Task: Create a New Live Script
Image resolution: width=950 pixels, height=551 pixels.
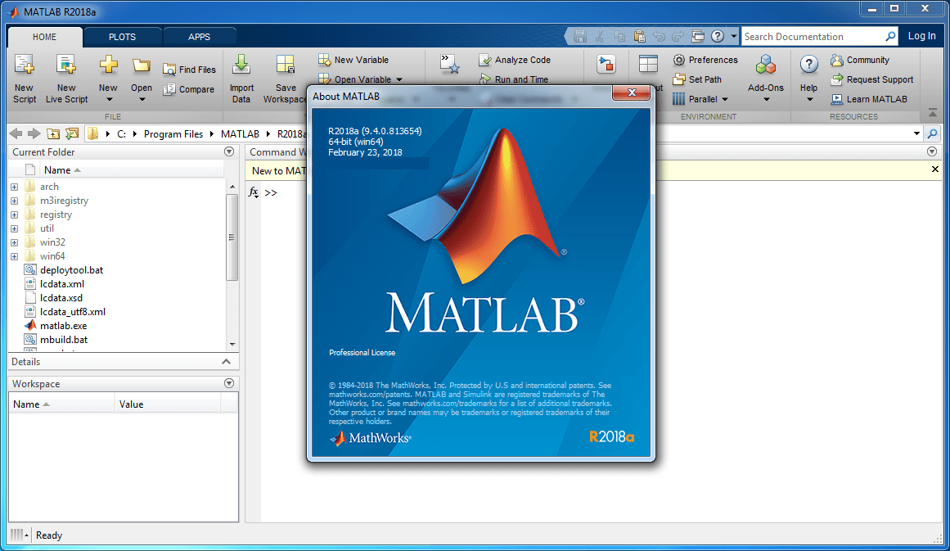Action: click(x=66, y=79)
